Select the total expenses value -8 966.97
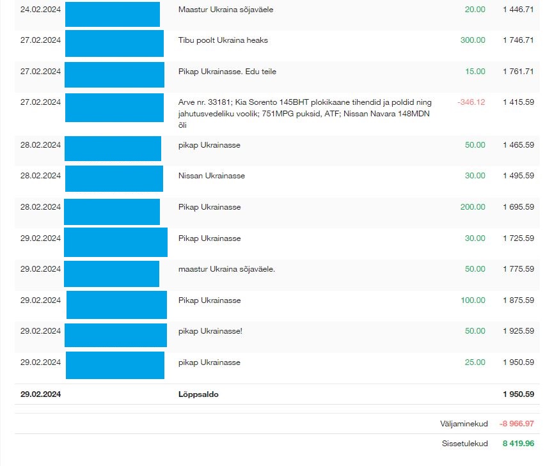The image size is (552, 466). pos(516,424)
